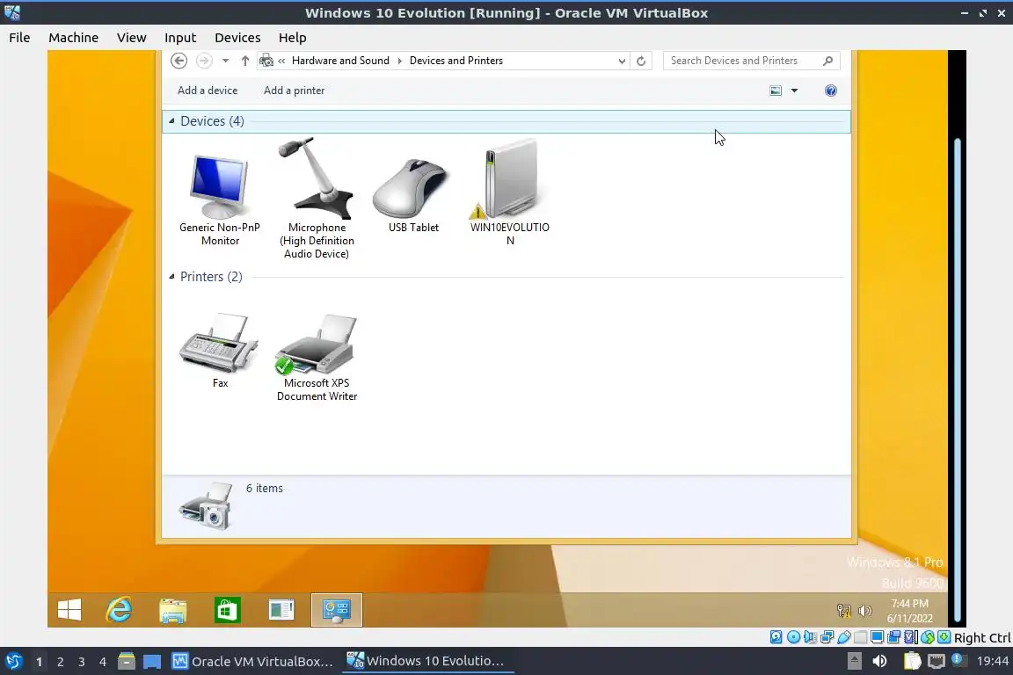This screenshot has width=1013, height=675.
Task: Click the guest network warning tray icon
Action: (844, 611)
